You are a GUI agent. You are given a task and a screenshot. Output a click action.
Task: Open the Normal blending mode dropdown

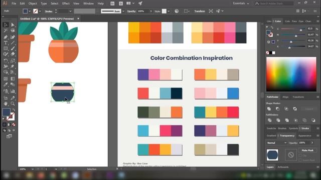pos(276,143)
